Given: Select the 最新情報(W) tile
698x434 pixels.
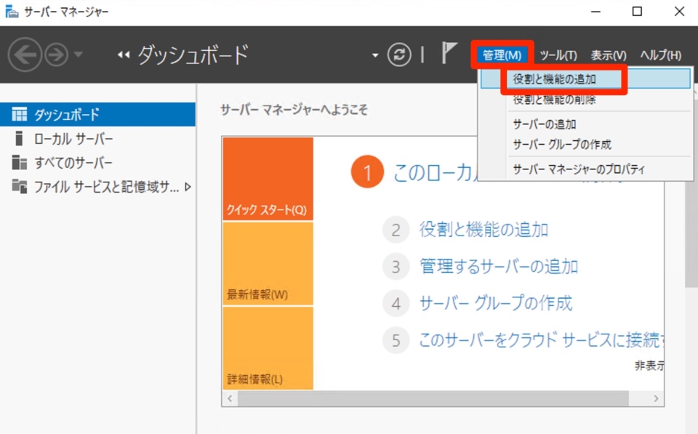Looking at the screenshot, I should [x=268, y=263].
